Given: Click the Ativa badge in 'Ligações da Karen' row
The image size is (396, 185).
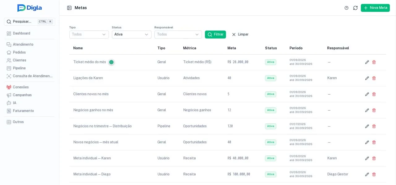Looking at the screenshot, I should pos(271,78).
